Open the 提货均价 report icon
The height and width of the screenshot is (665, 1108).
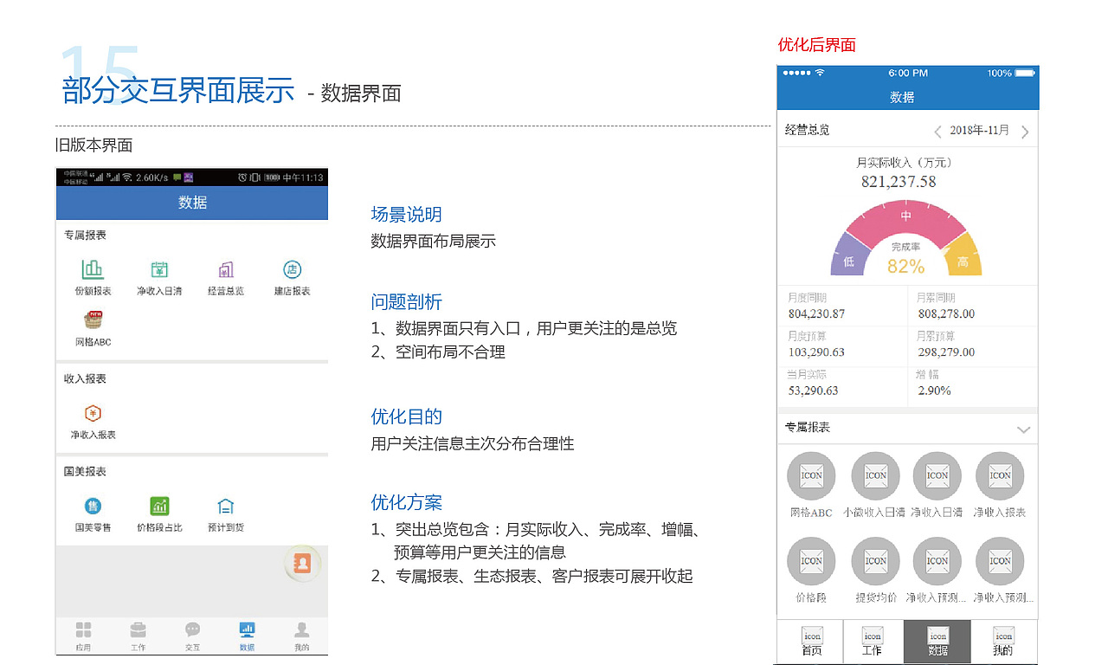coord(875,560)
